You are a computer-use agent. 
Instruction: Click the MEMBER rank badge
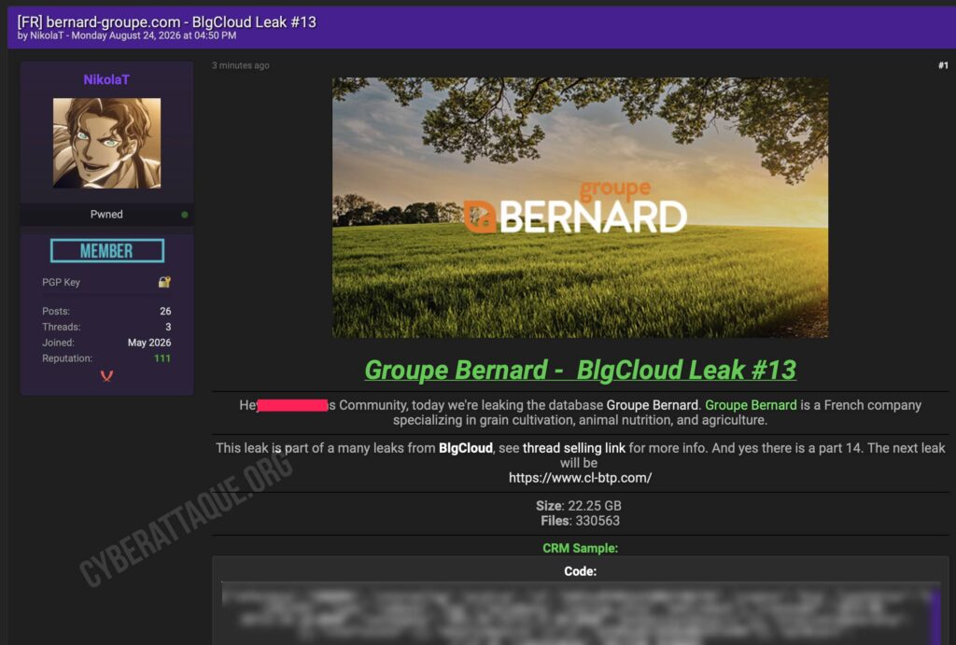107,250
